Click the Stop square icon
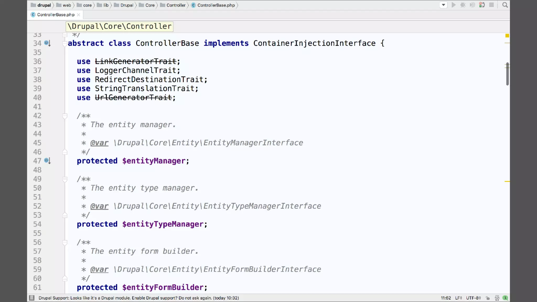Image resolution: width=537 pixels, height=302 pixels. tap(491, 5)
